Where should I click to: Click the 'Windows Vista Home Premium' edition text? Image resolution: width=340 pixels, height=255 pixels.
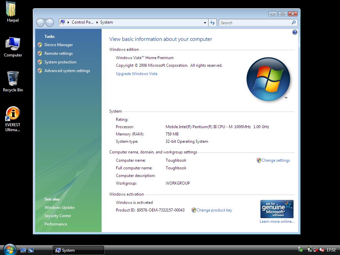(145, 58)
